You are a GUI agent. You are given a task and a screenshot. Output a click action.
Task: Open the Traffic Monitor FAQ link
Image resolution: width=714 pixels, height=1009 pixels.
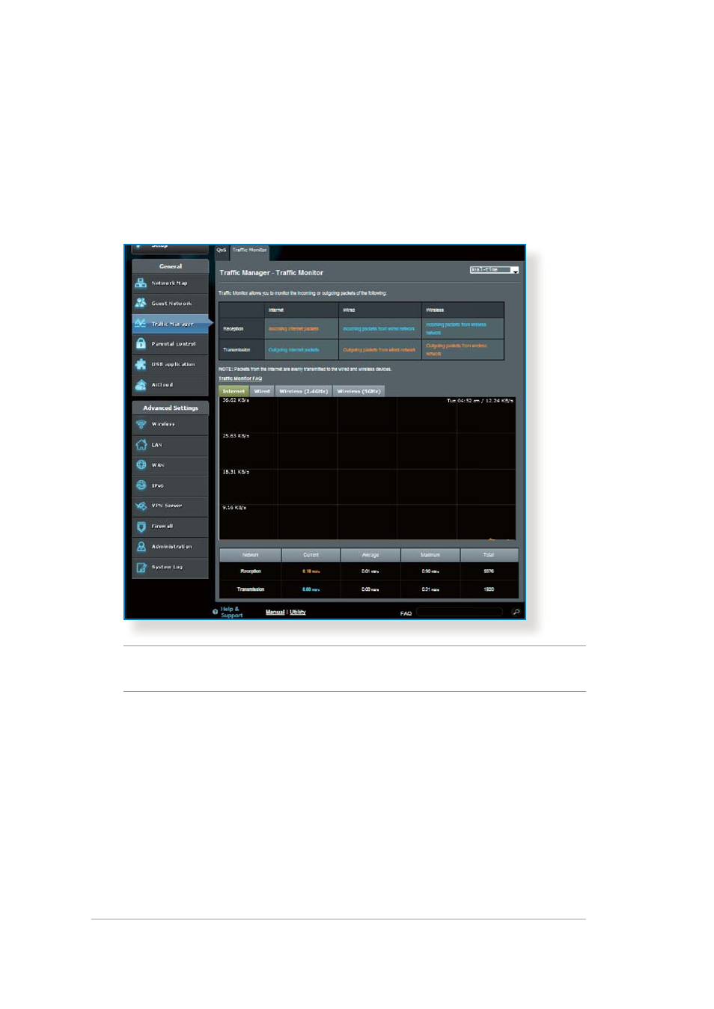coord(240,378)
